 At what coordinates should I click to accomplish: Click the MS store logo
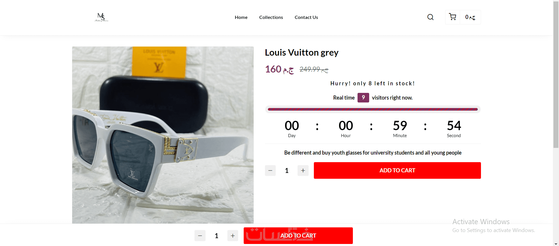click(x=101, y=17)
